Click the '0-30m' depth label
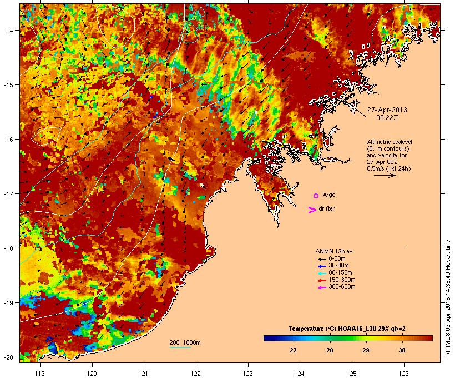455x378 pixels. (x=337, y=259)
